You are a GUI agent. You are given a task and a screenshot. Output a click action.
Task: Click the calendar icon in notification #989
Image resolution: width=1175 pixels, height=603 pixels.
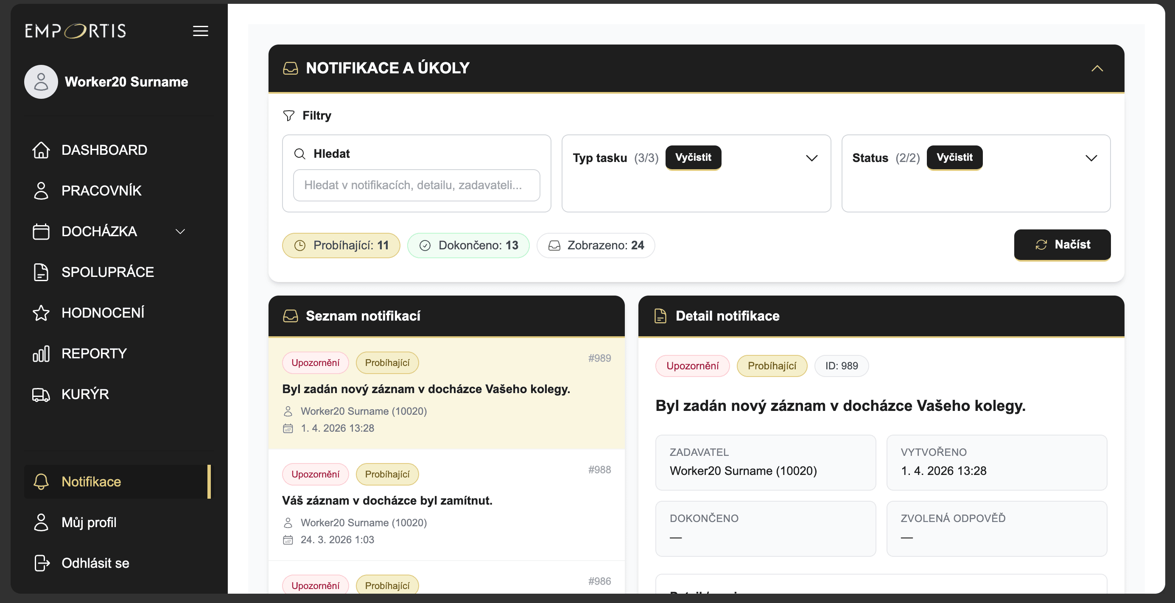288,428
